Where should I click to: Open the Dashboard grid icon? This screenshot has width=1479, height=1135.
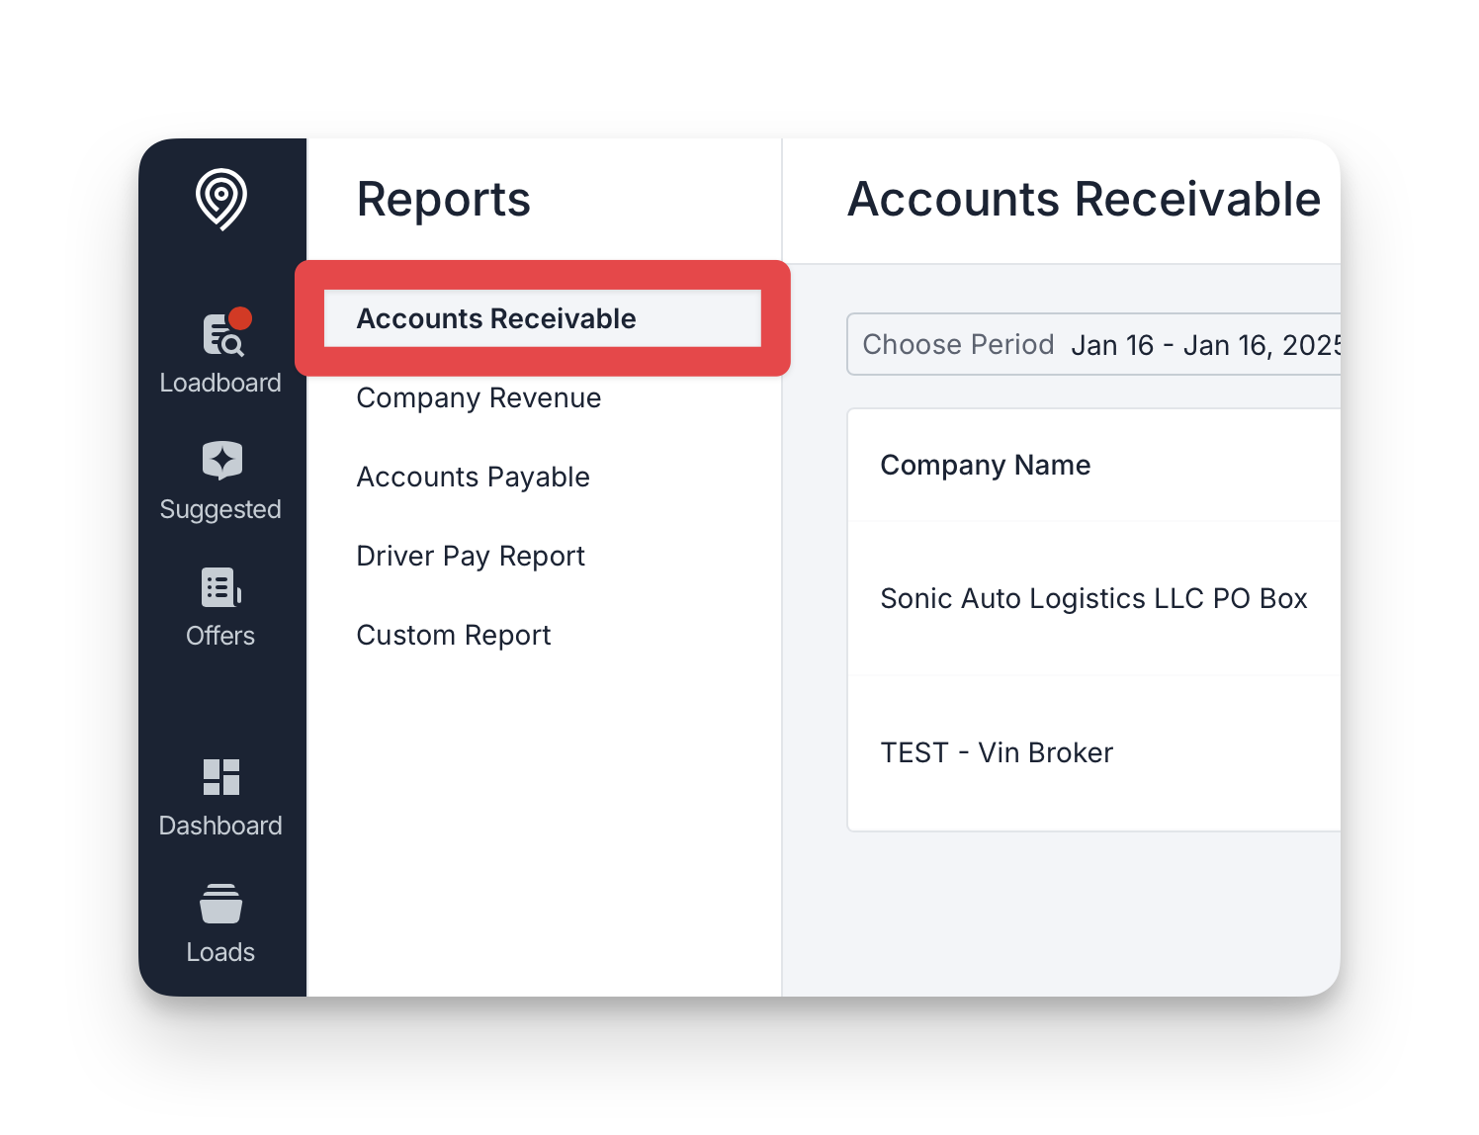(x=221, y=777)
